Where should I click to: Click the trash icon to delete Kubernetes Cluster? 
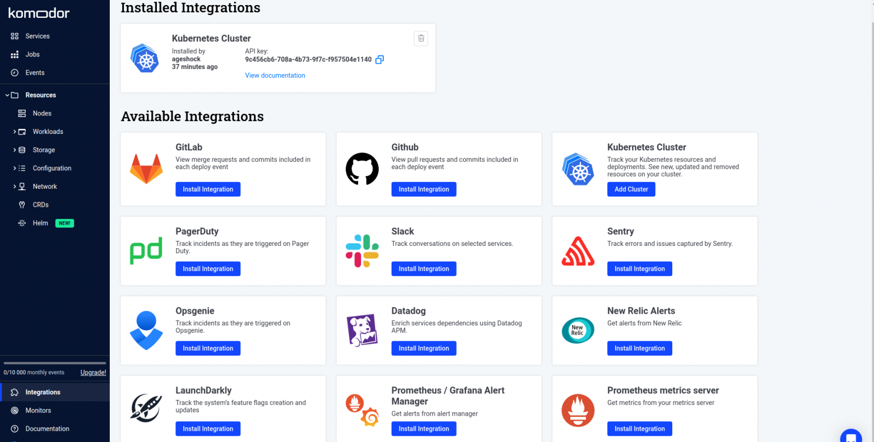(x=421, y=38)
